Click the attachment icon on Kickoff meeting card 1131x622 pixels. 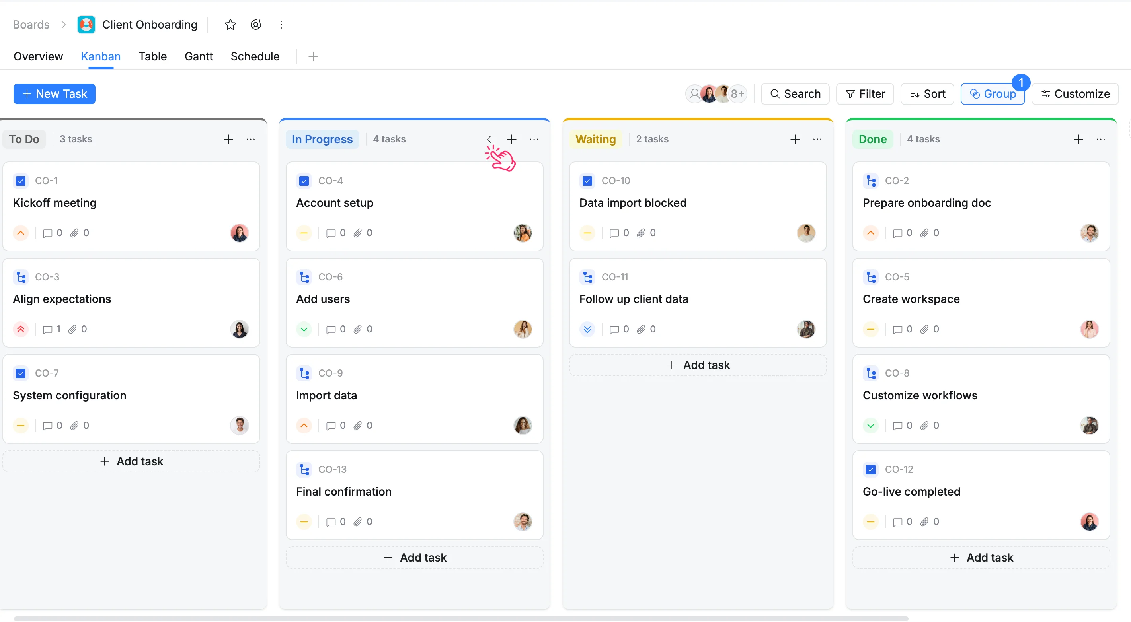74,233
